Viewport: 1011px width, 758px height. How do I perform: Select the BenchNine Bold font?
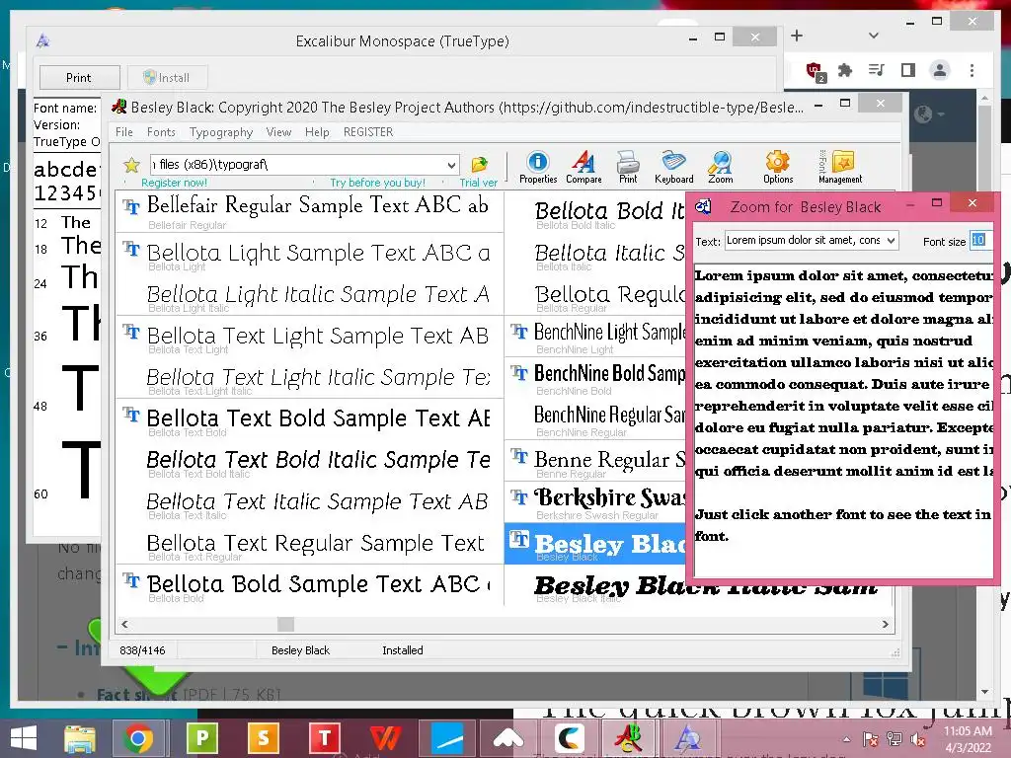point(595,379)
